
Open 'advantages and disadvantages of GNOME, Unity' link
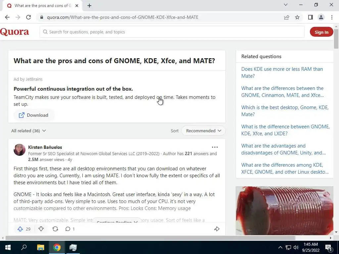pyautogui.click(x=283, y=149)
